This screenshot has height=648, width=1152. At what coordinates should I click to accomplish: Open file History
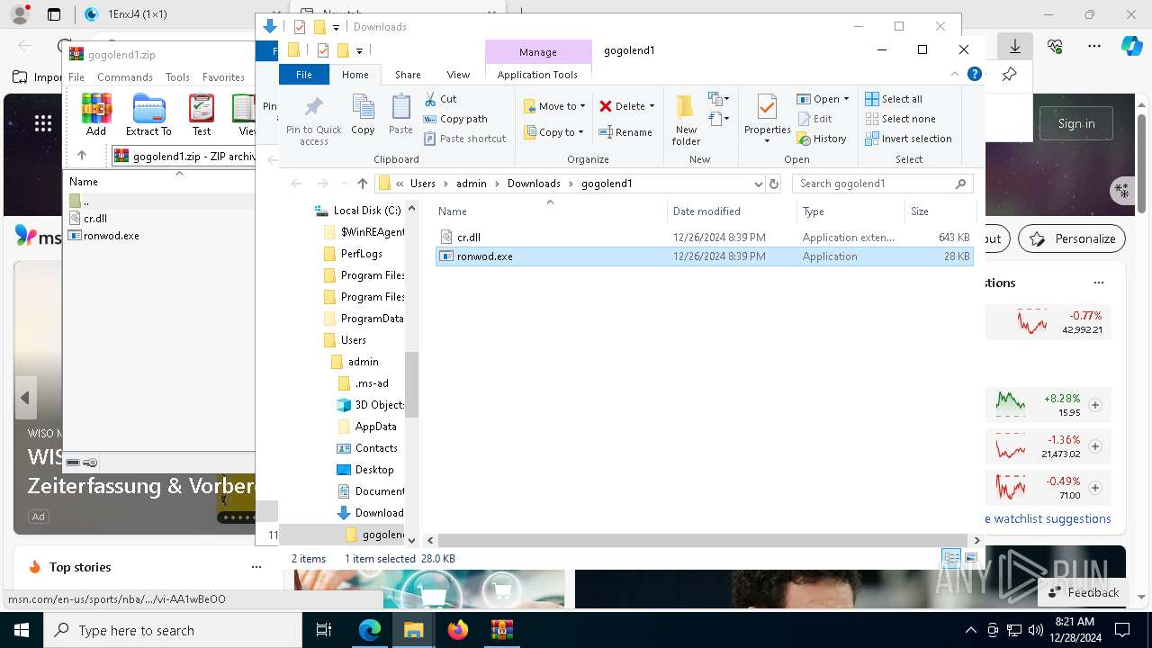pos(821,139)
